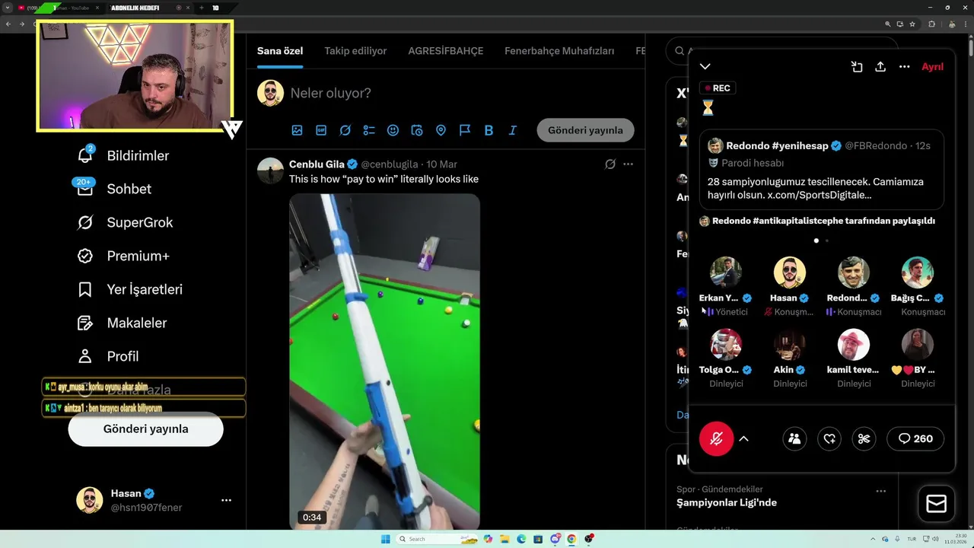Screen dimensions: 974x548
Task: Select listener Akin avatar in the Space
Action: point(790,344)
